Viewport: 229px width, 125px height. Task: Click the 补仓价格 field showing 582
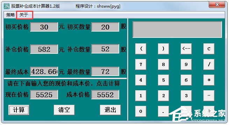44,49
